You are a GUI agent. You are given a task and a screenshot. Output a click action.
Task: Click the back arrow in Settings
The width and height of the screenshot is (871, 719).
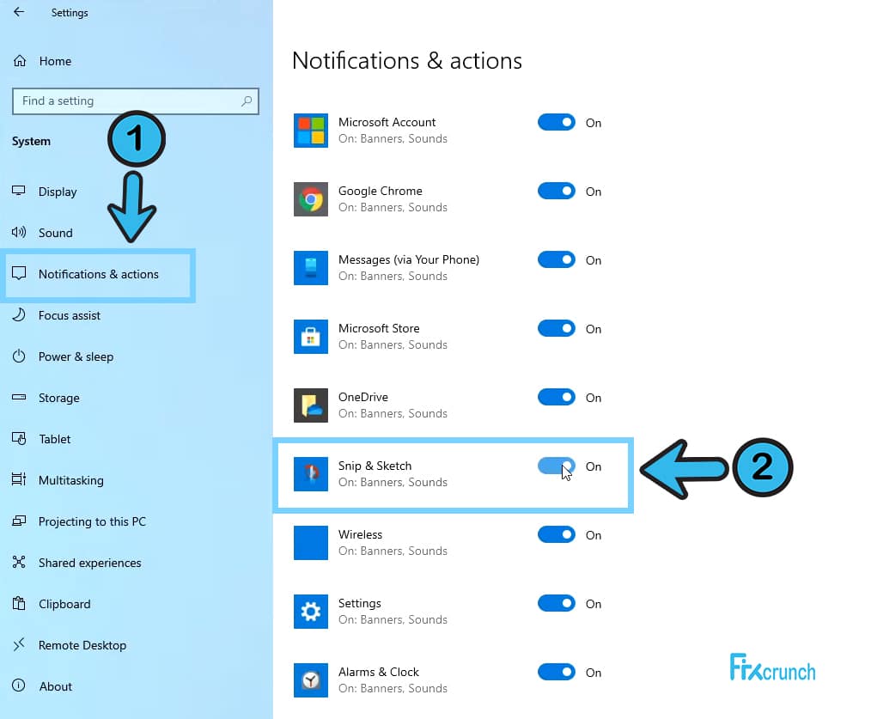pos(19,12)
